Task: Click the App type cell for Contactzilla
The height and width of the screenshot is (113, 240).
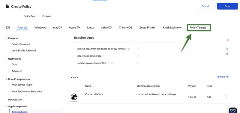Action: 209,97
